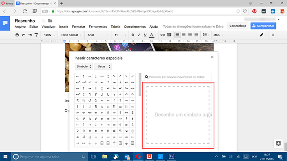
Task: Open the Opera Menu button
Action: tap(7, 3)
